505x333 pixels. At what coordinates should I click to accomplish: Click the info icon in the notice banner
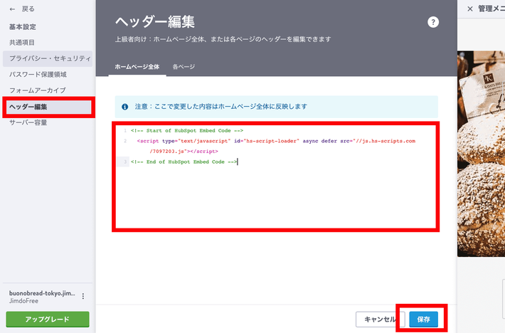point(125,107)
